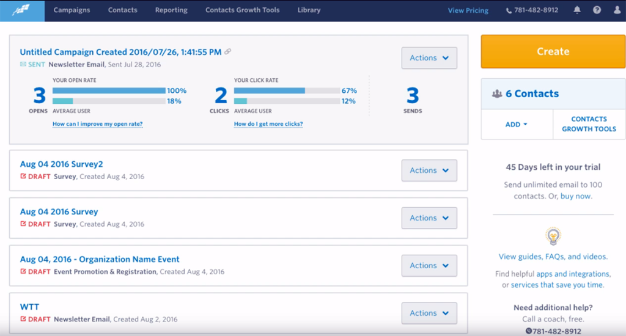Click the draft pencil icon for Aug 04 2016 Survey2
The width and height of the screenshot is (626, 336).
click(x=23, y=176)
